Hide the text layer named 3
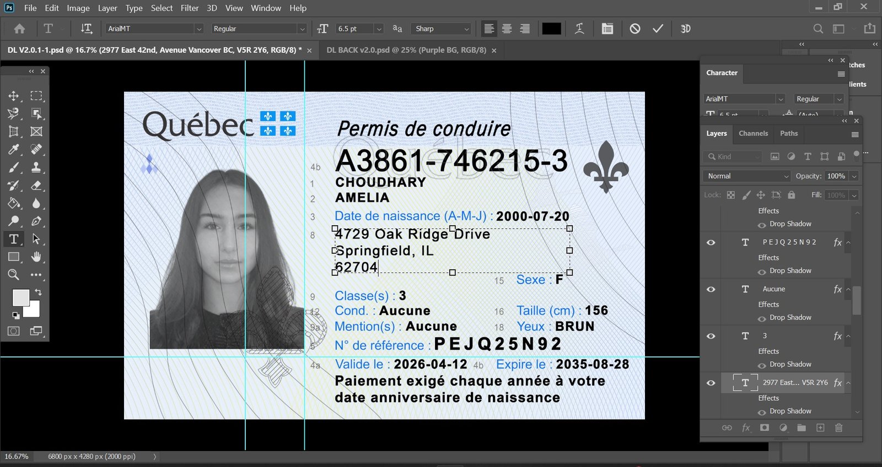The height and width of the screenshot is (467, 882). coord(711,336)
